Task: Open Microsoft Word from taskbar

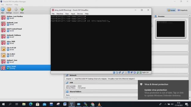Action: (65, 104)
